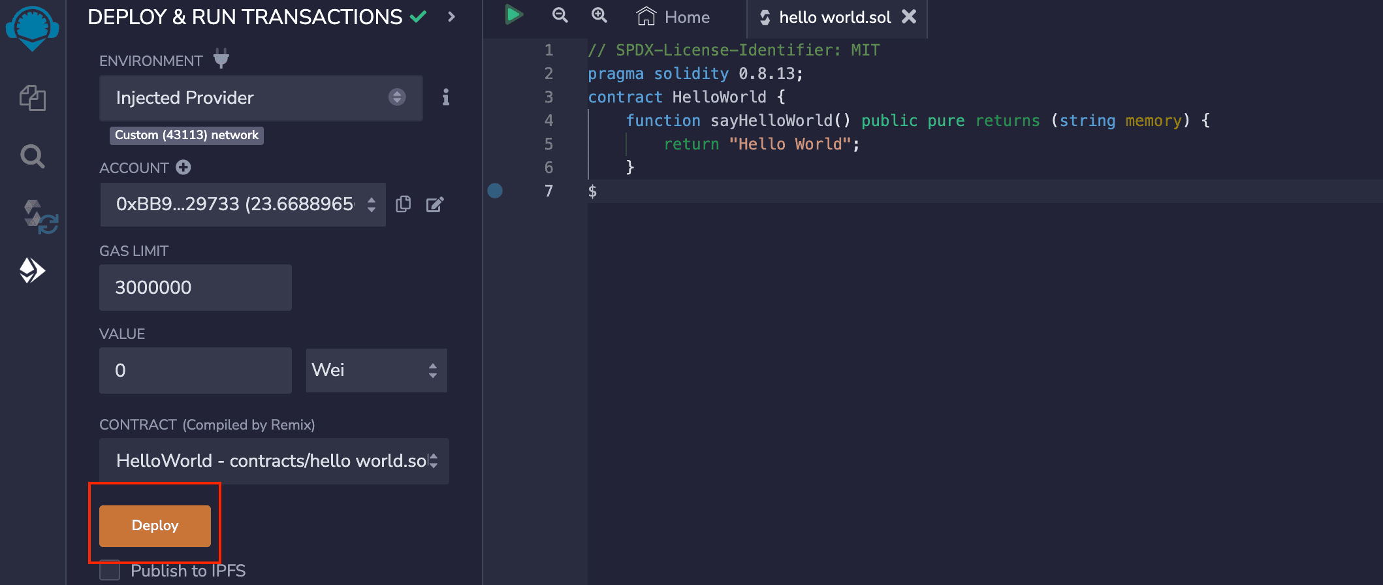
Task: Copy the account address to clipboard
Action: [404, 204]
